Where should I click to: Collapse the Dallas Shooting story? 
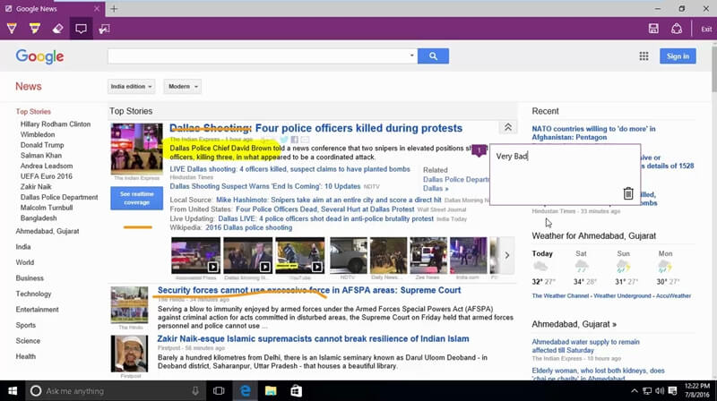[x=507, y=128]
